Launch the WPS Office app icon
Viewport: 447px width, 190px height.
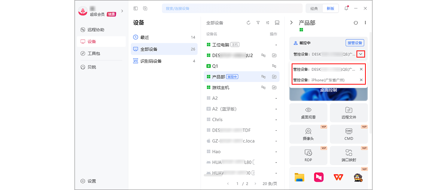pos(339,177)
